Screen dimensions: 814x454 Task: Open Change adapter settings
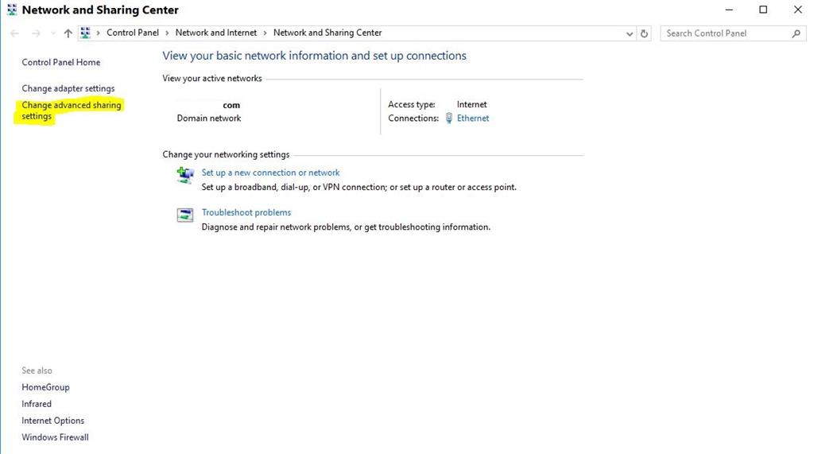click(x=68, y=88)
